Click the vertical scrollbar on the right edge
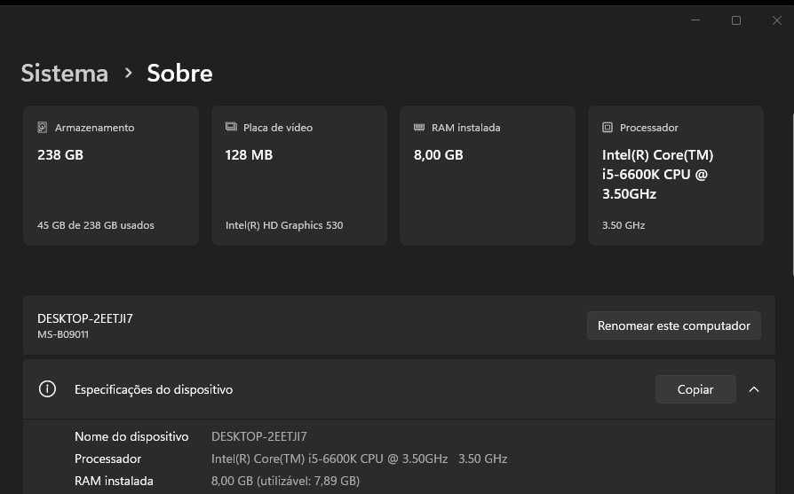The height and width of the screenshot is (494, 794). click(790, 195)
